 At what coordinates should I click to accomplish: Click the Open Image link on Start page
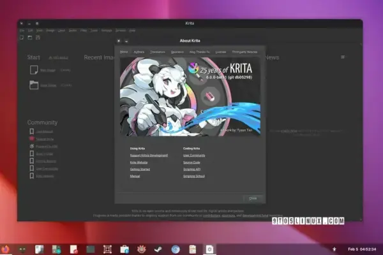(48, 85)
